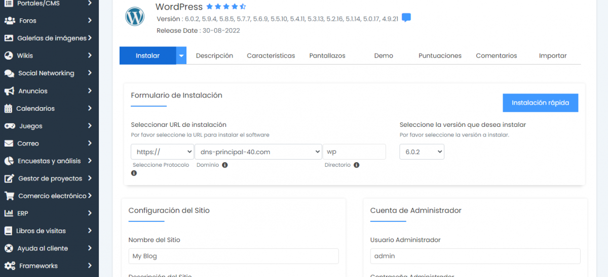Image resolution: width=608 pixels, height=277 pixels.
Task: Click the Comercio electrónico cart icon
Action: (9, 196)
